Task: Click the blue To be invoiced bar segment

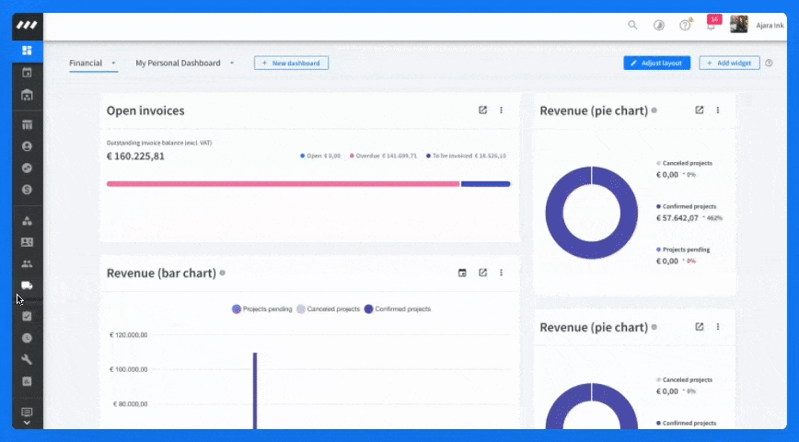Action: (486, 184)
